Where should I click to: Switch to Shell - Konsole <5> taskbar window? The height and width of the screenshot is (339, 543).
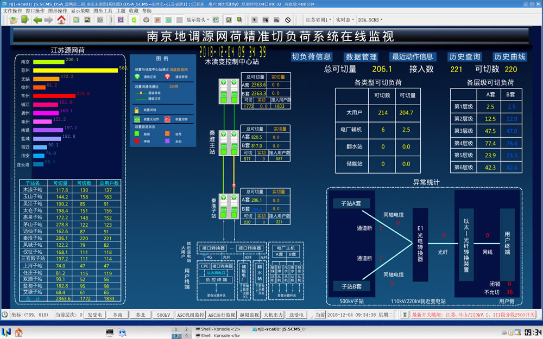click(218, 336)
